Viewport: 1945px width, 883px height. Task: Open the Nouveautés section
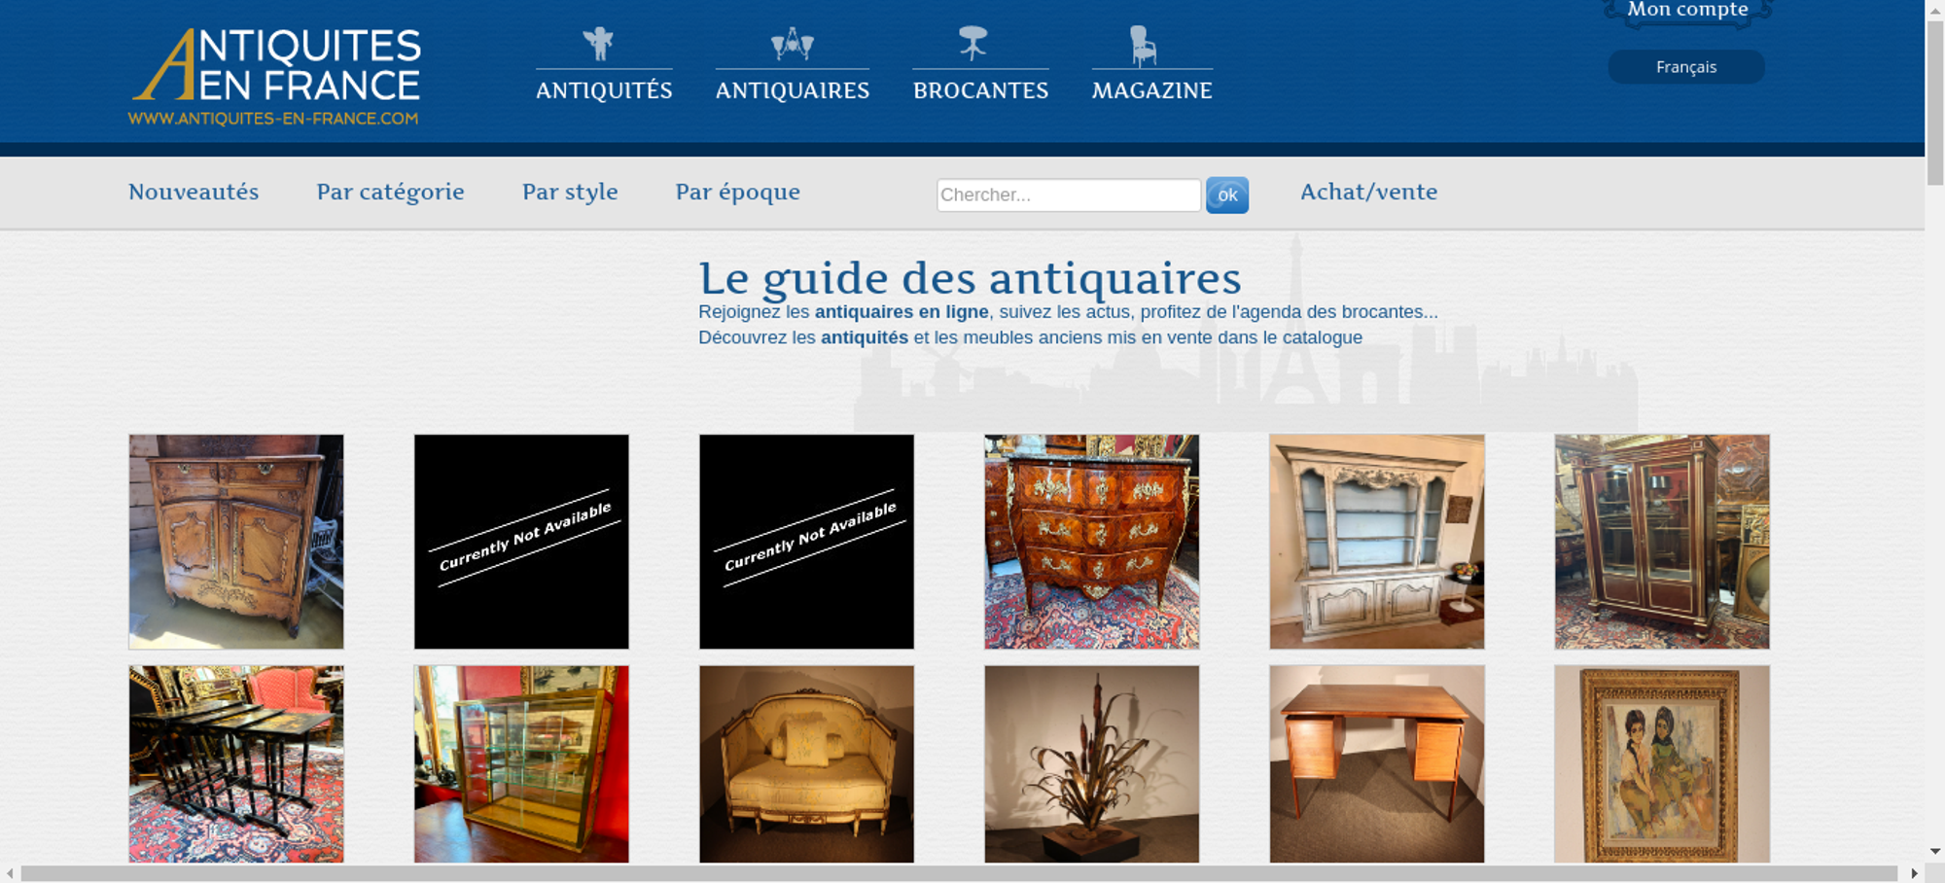click(x=194, y=192)
